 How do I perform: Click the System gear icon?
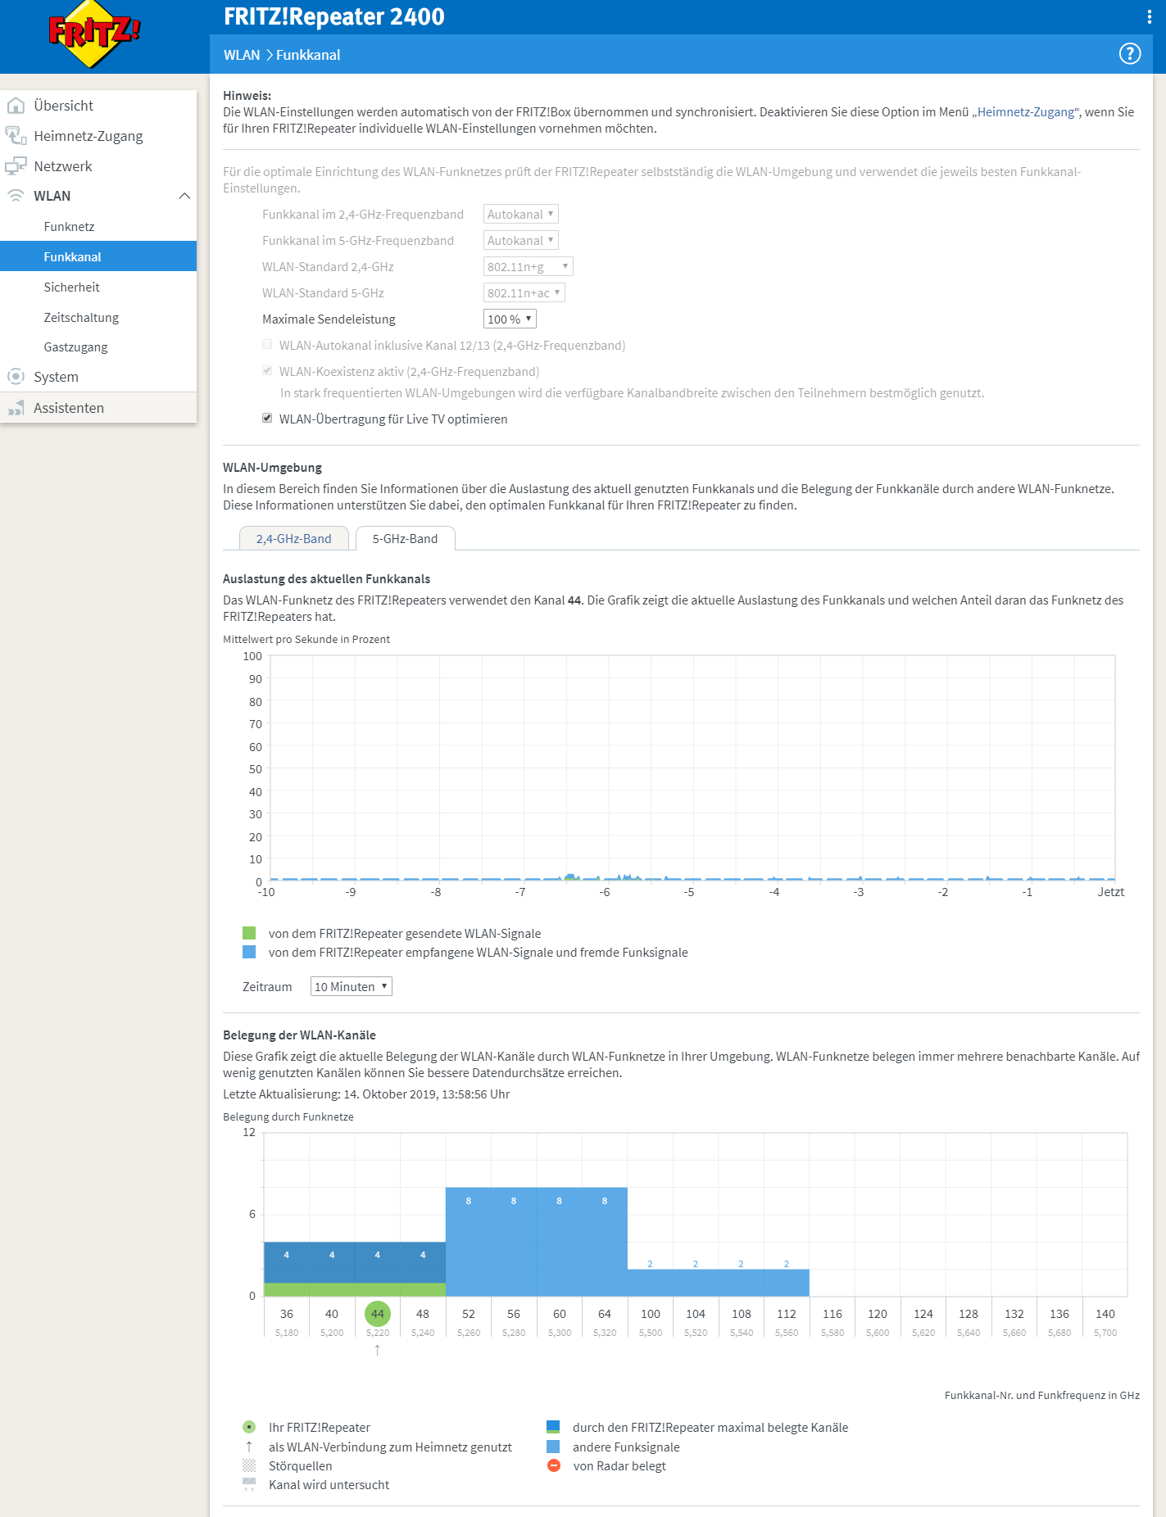click(16, 377)
